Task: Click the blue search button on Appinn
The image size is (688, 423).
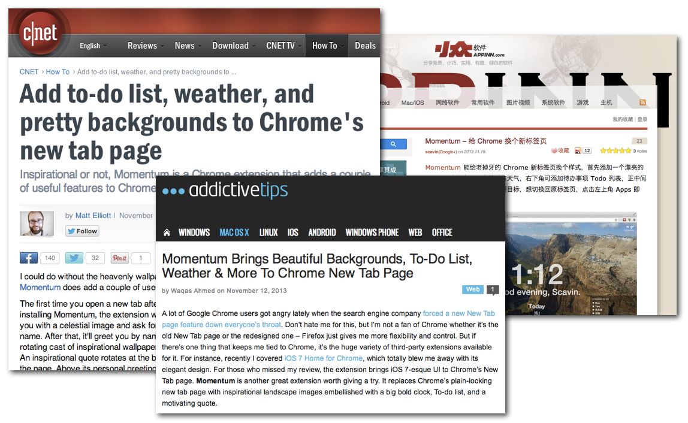Action: click(394, 144)
